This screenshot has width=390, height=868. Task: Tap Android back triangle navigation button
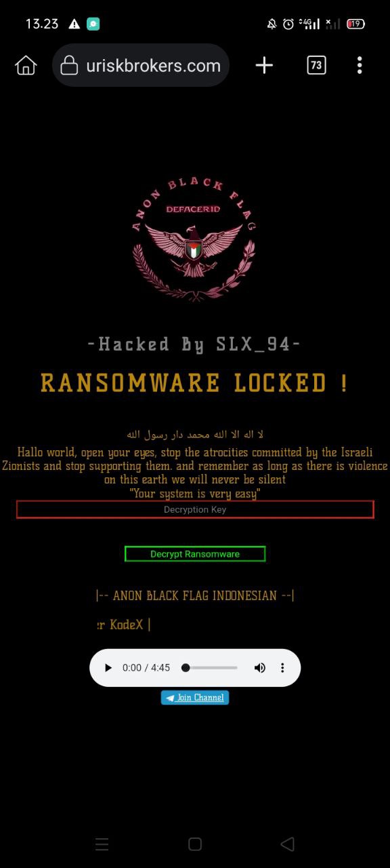[287, 844]
